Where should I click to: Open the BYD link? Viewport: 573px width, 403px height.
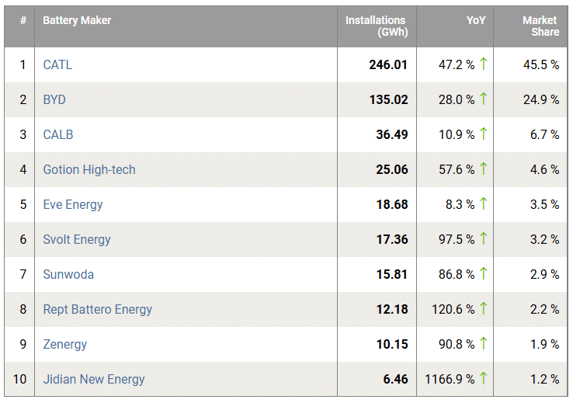(x=54, y=99)
